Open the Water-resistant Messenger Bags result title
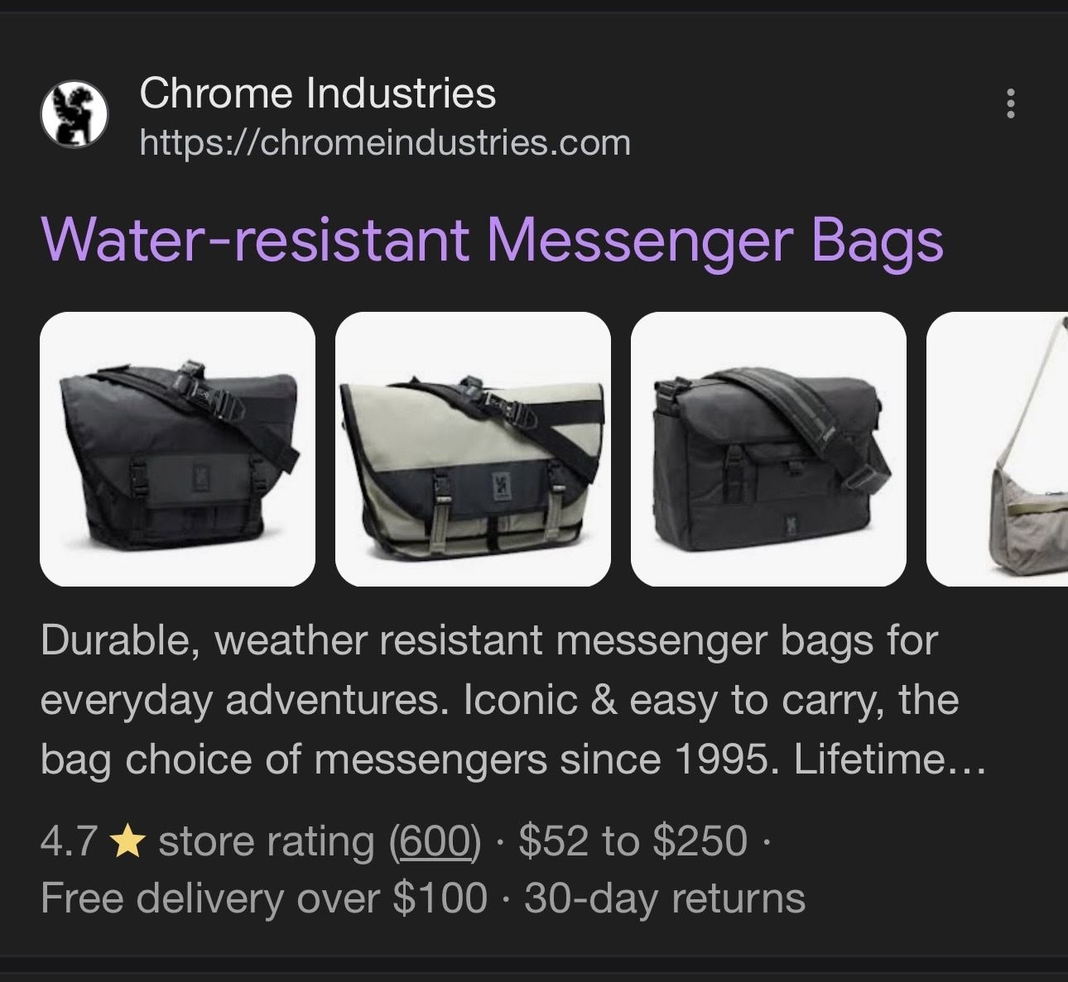 point(492,240)
